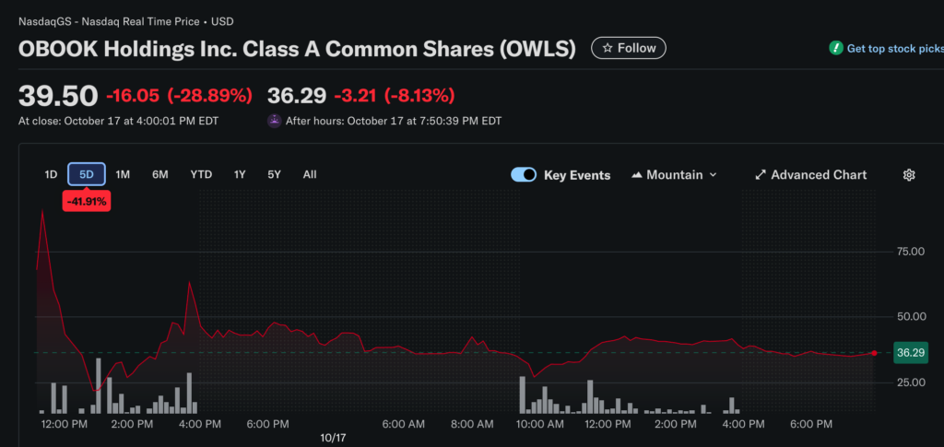Screen dimensions: 944x447
Task: Show the YTD time range
Action: pyautogui.click(x=201, y=174)
